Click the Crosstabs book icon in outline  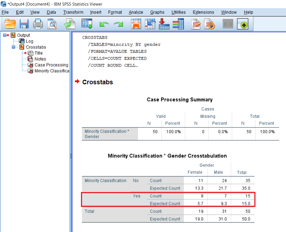pos(22,47)
